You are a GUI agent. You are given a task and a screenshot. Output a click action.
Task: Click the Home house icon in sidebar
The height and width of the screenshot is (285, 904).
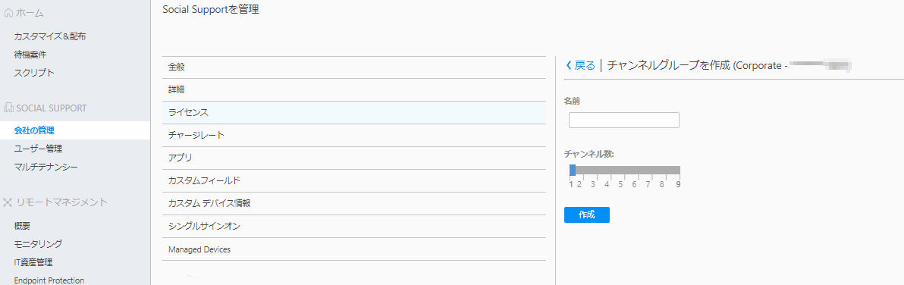8,13
